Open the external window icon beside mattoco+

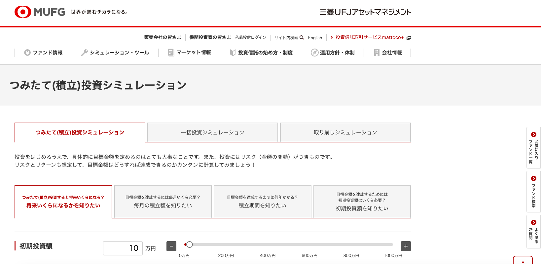pyautogui.click(x=409, y=38)
